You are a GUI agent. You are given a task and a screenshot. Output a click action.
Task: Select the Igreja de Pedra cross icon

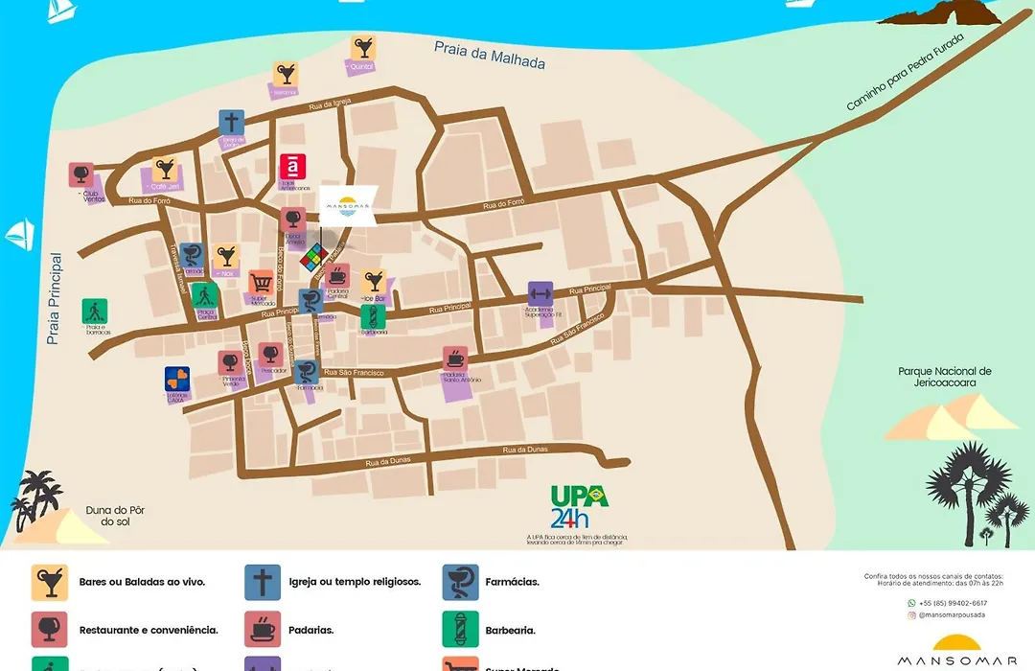[x=232, y=123]
